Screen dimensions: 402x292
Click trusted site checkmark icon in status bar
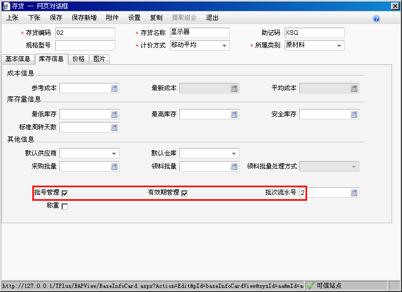pyautogui.click(x=310, y=286)
